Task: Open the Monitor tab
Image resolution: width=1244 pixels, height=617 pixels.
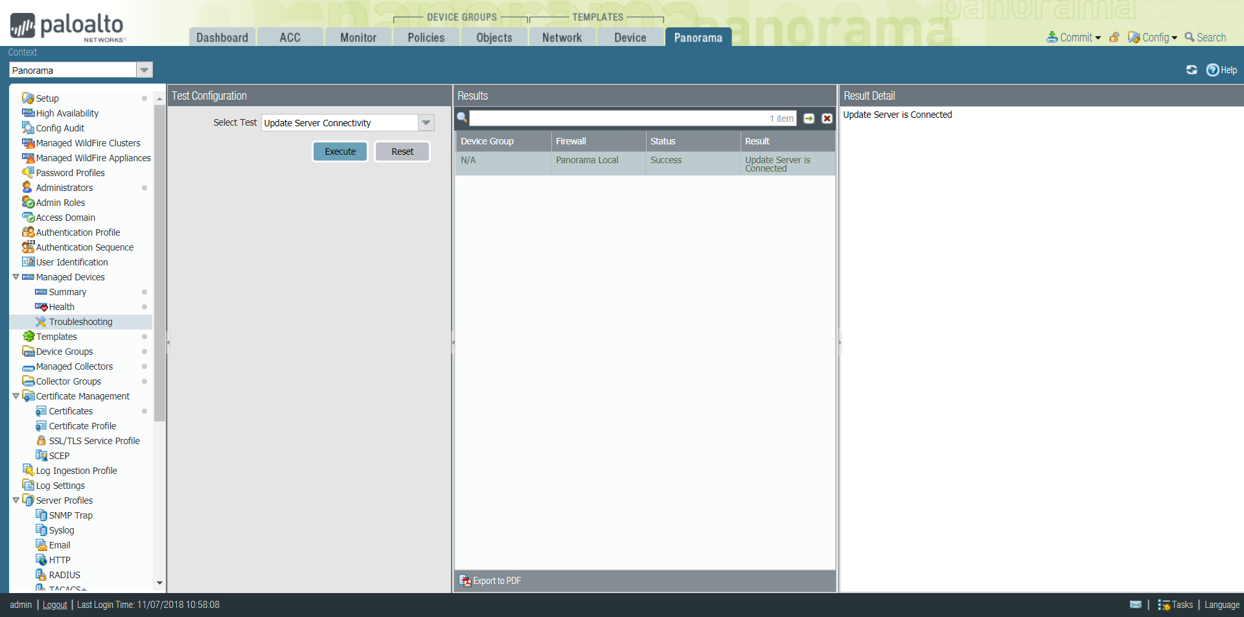Action: [x=358, y=38]
